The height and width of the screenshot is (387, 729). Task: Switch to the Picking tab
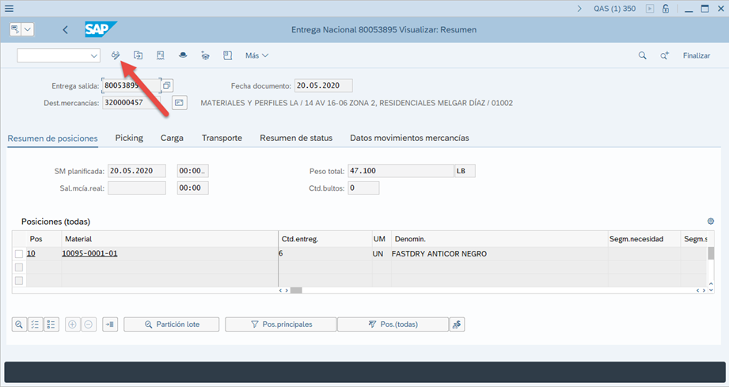click(x=129, y=138)
